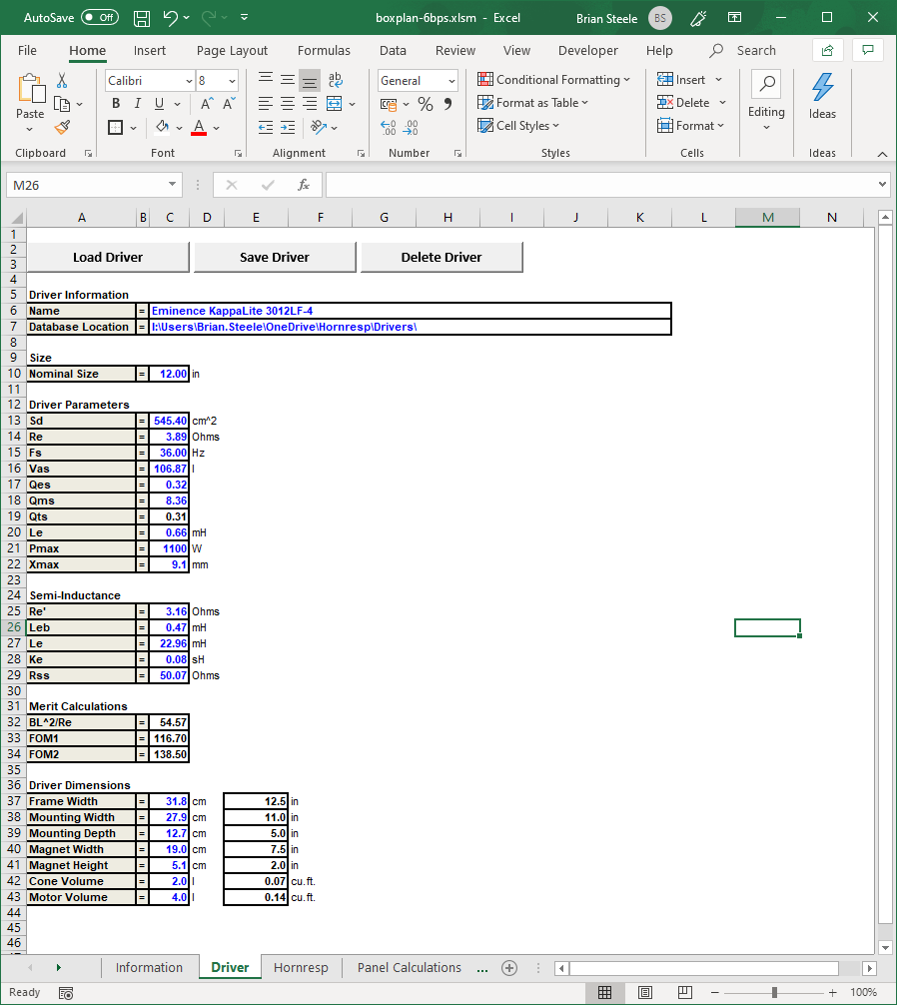Click the Increase Font Size icon
The image size is (897, 1005).
(207, 104)
